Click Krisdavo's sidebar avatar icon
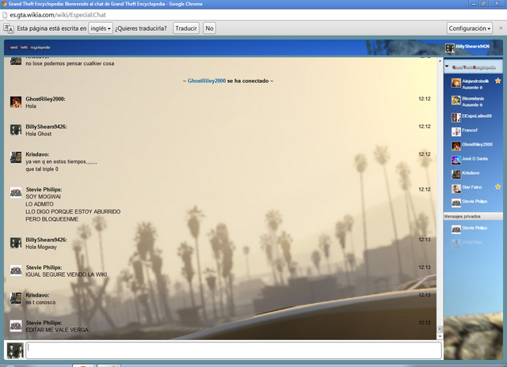 click(x=456, y=174)
